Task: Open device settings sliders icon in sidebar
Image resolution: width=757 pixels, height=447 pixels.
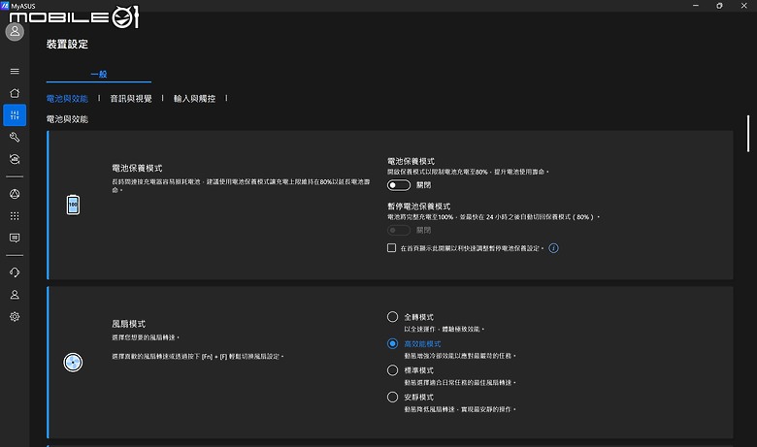Action: (15, 115)
